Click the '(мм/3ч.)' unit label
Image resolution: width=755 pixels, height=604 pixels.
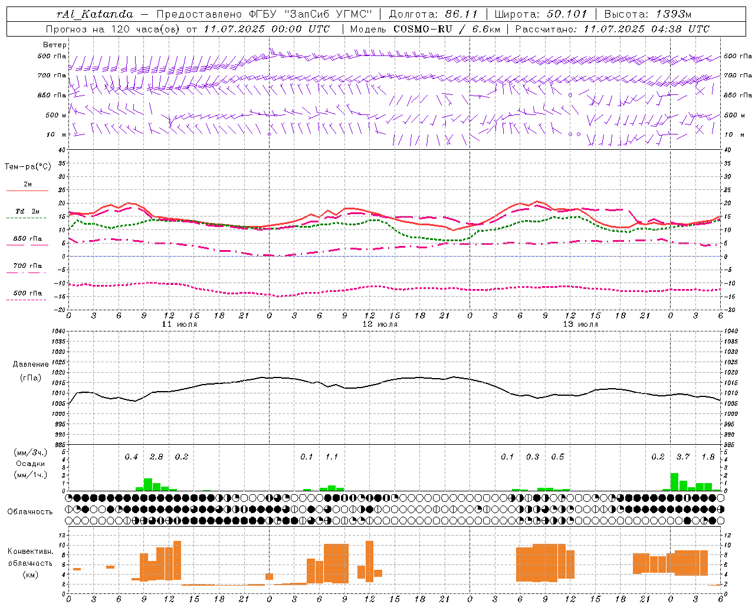click(30, 452)
